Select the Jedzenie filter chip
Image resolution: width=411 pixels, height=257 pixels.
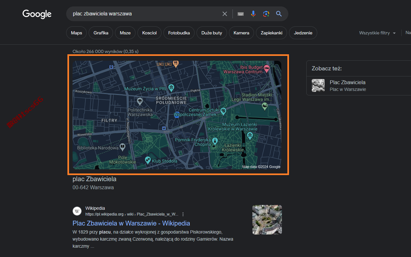(x=303, y=33)
